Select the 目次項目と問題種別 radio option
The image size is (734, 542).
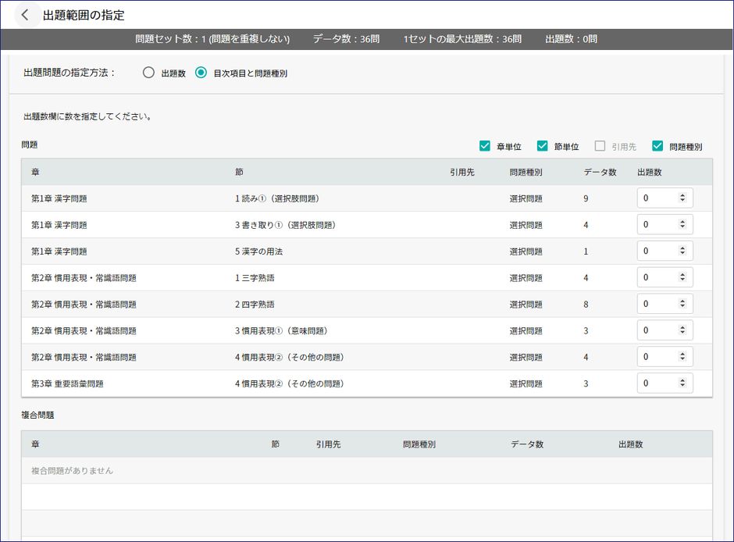click(201, 73)
